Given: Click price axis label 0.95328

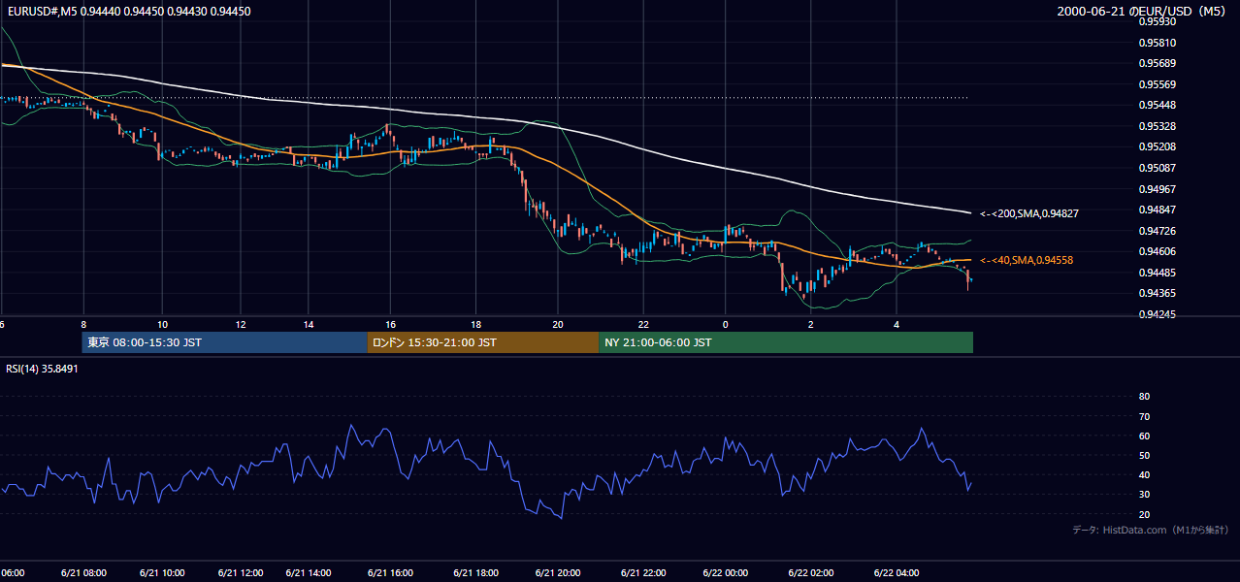Looking at the screenshot, I should point(1158,126).
